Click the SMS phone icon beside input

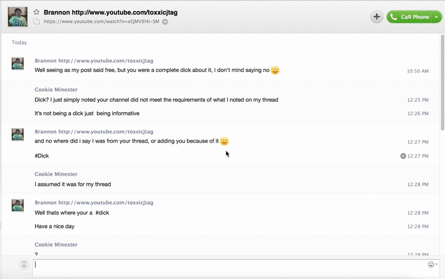24,265
